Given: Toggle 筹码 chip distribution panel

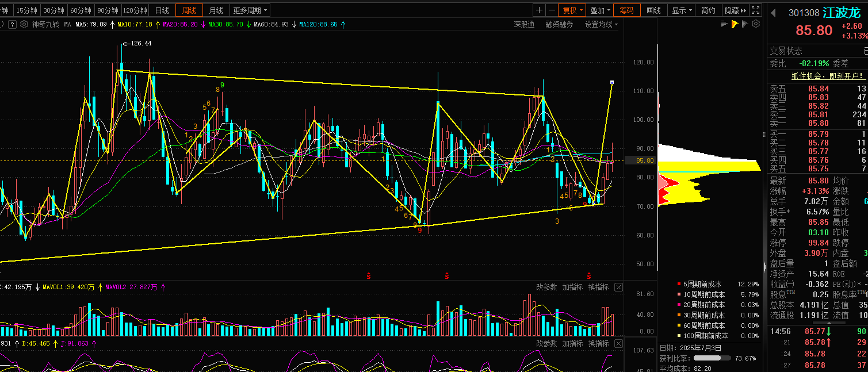Looking at the screenshot, I should (x=626, y=10).
